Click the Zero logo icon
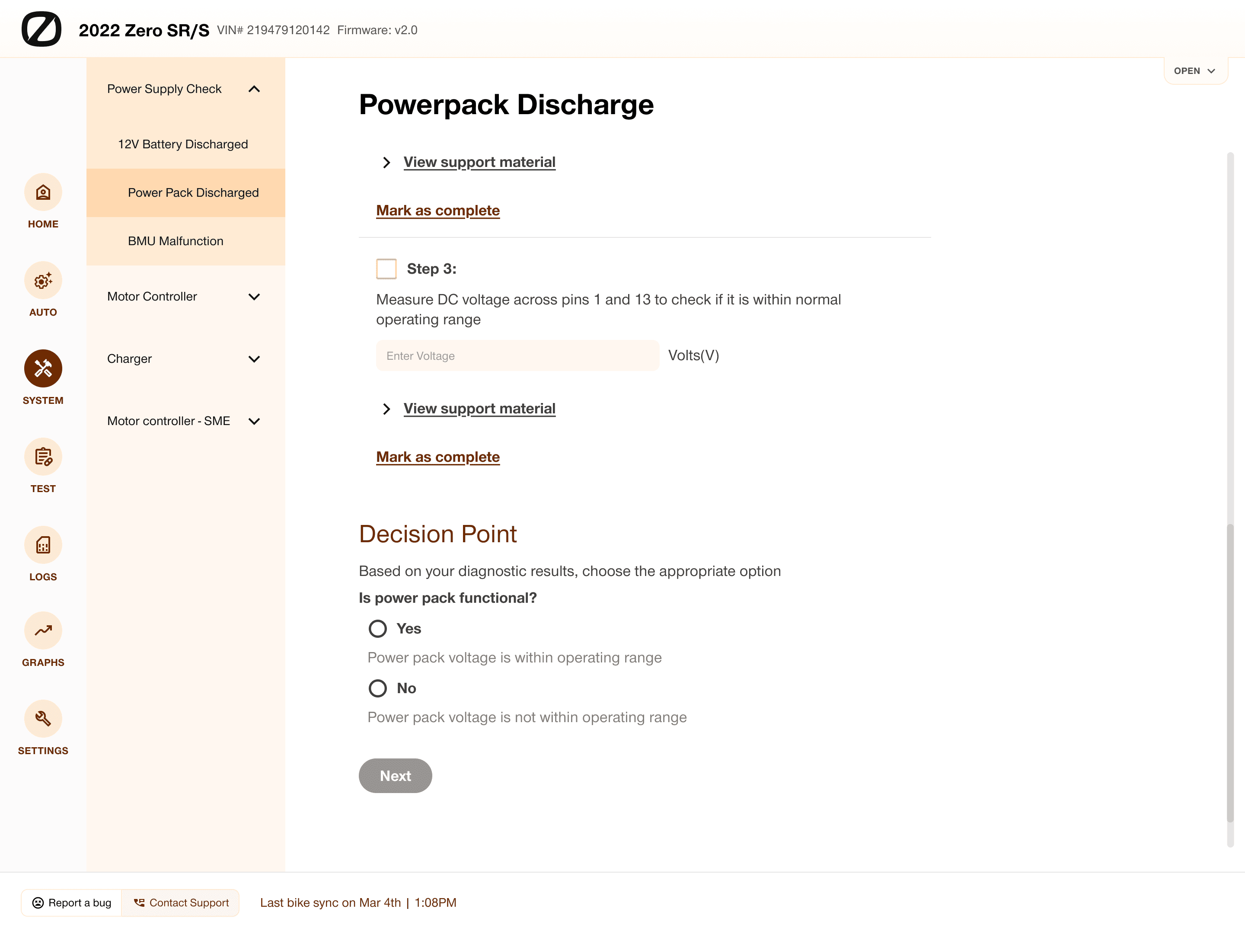This screenshot has width=1245, height=934. coord(41,29)
